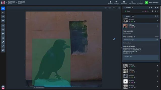The width and height of the screenshot is (161, 90).
Task: Select the polygon annotation tool
Action: coord(3,38)
